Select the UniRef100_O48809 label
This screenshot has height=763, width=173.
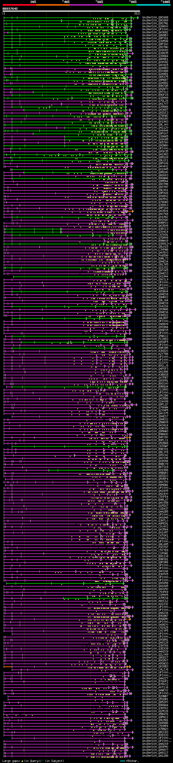coord(155,324)
